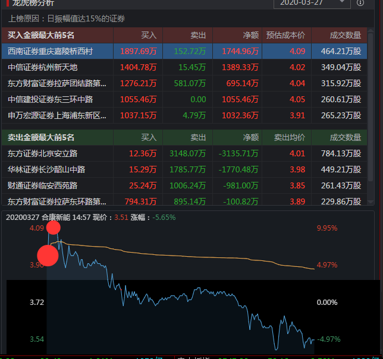Screen dimensions: 383x359
Task: Click the small red marker at 4.09
Action: 54,228
